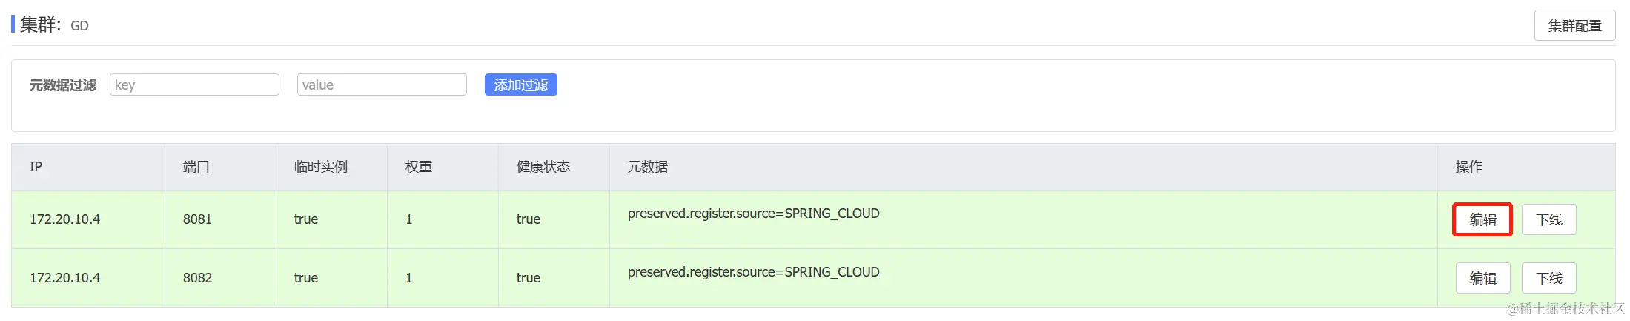The width and height of the screenshot is (1630, 321).
Task: Select the 8082 port cell
Action: click(197, 278)
